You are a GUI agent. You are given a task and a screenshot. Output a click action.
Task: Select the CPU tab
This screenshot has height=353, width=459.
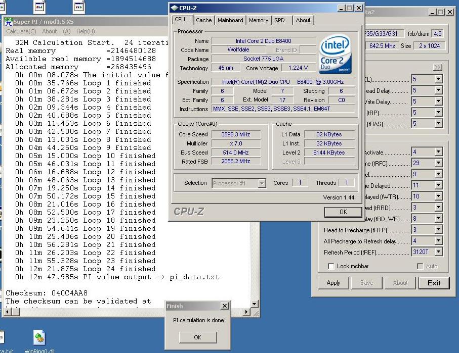183,20
